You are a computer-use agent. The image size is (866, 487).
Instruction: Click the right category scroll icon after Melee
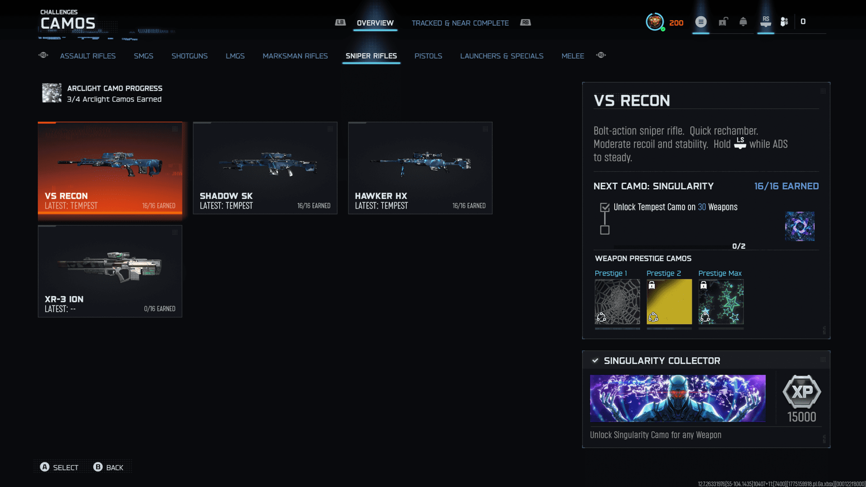coord(601,55)
